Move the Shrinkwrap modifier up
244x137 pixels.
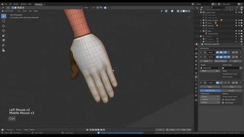coord(233,57)
